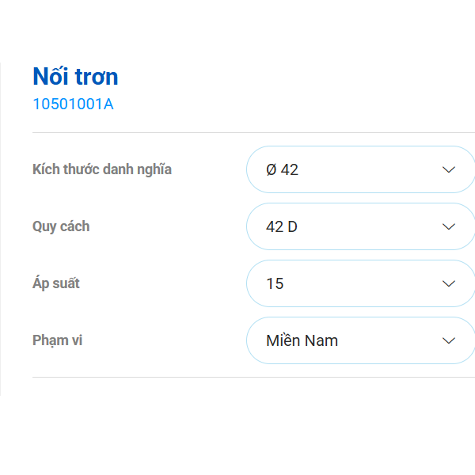
Task: Expand the Quy cách combo box
Action: point(360,226)
